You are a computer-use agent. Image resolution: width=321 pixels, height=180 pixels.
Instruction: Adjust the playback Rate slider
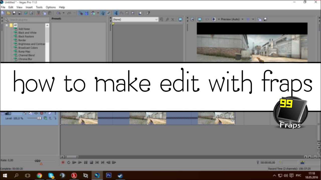click(38, 161)
